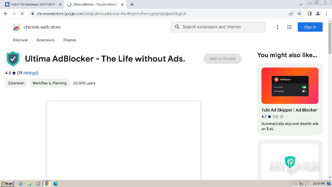Screen dimensions: 332x187
Task: Click the Chrome Web Store logo
Action: coord(17,27)
